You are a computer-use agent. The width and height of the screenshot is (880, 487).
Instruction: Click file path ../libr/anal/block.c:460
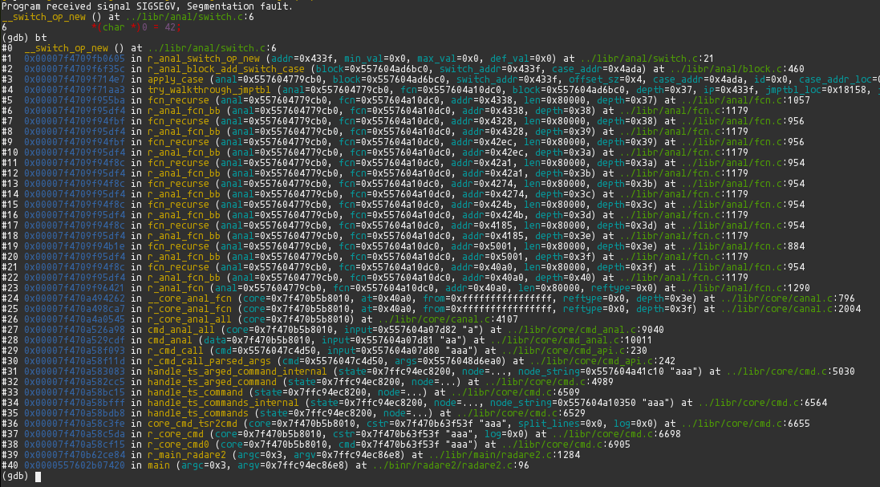tap(737, 69)
